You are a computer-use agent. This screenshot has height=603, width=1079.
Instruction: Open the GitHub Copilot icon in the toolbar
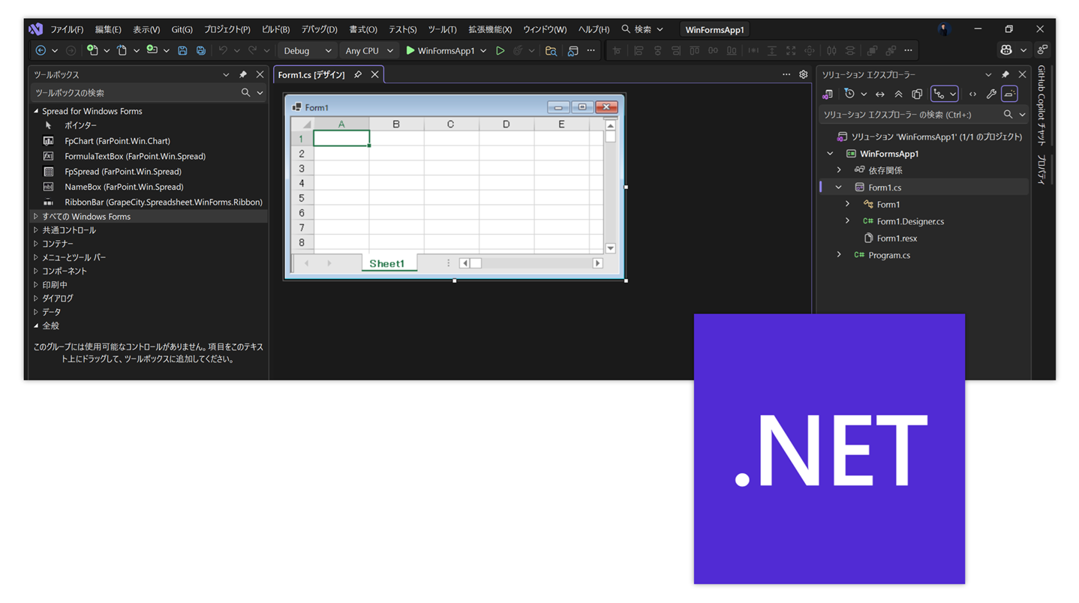1006,50
